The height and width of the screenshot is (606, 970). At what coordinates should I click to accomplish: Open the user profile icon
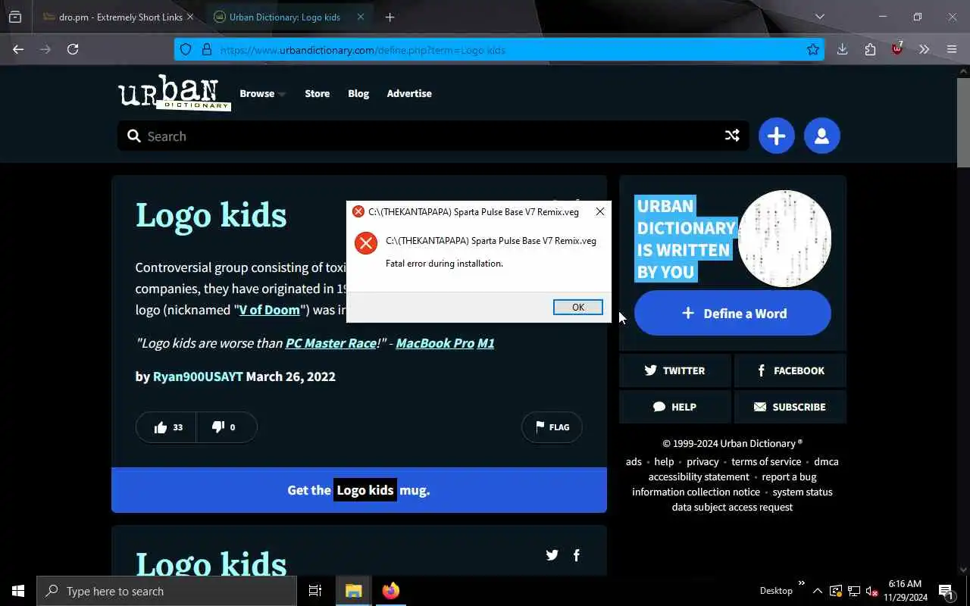coord(821,136)
